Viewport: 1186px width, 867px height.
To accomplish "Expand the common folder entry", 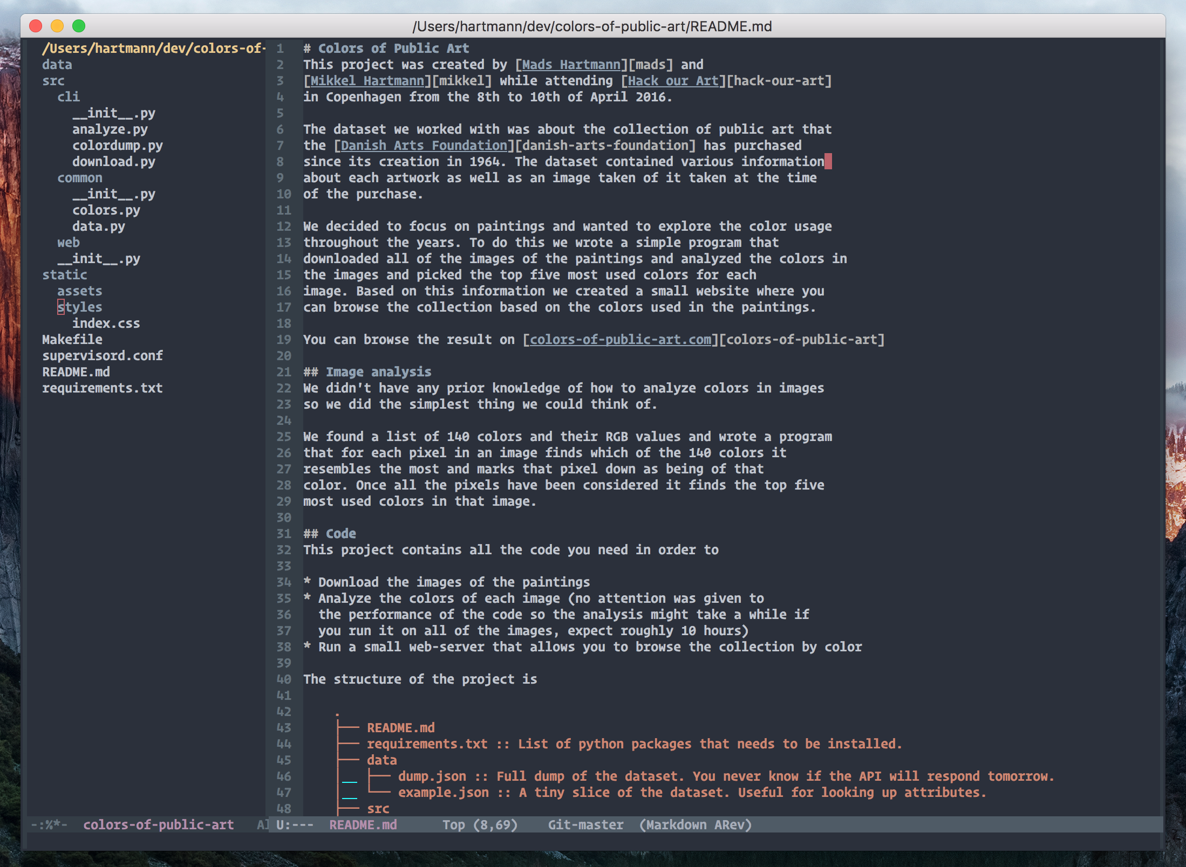I will [79, 178].
